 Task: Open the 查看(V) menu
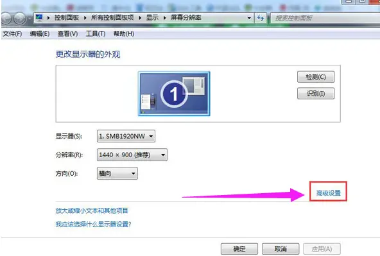[x=67, y=33]
